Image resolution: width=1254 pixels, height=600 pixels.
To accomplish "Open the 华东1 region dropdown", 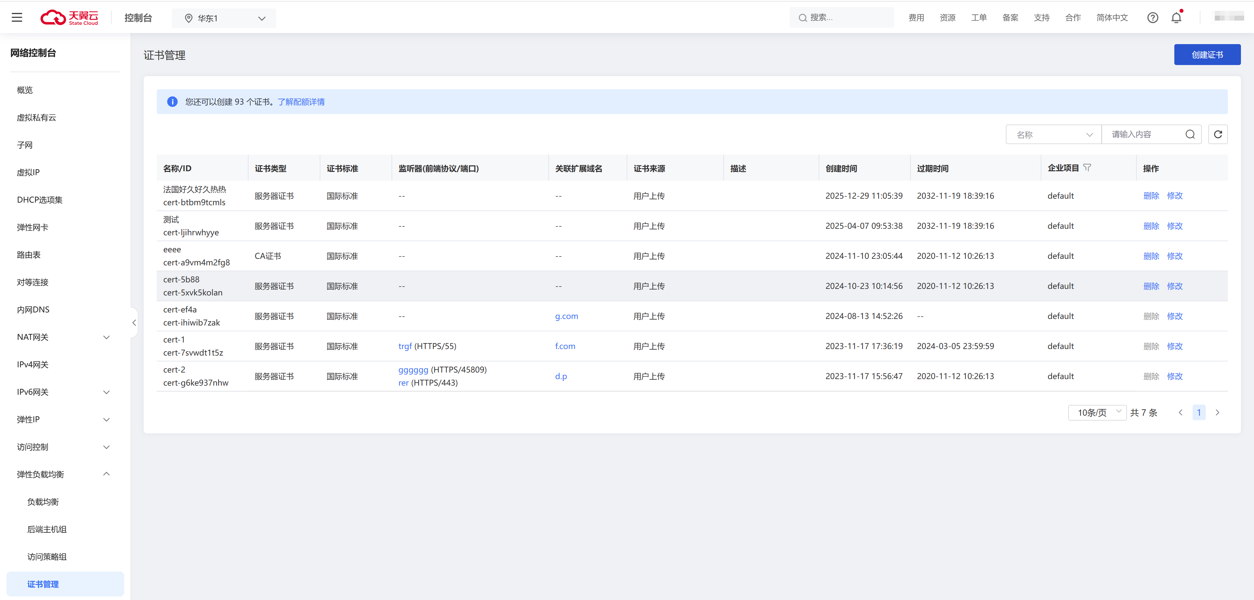I will (x=224, y=19).
